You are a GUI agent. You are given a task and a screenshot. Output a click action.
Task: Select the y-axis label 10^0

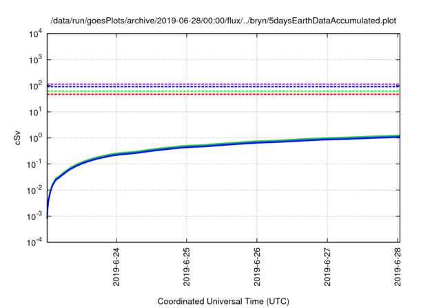click(35, 138)
